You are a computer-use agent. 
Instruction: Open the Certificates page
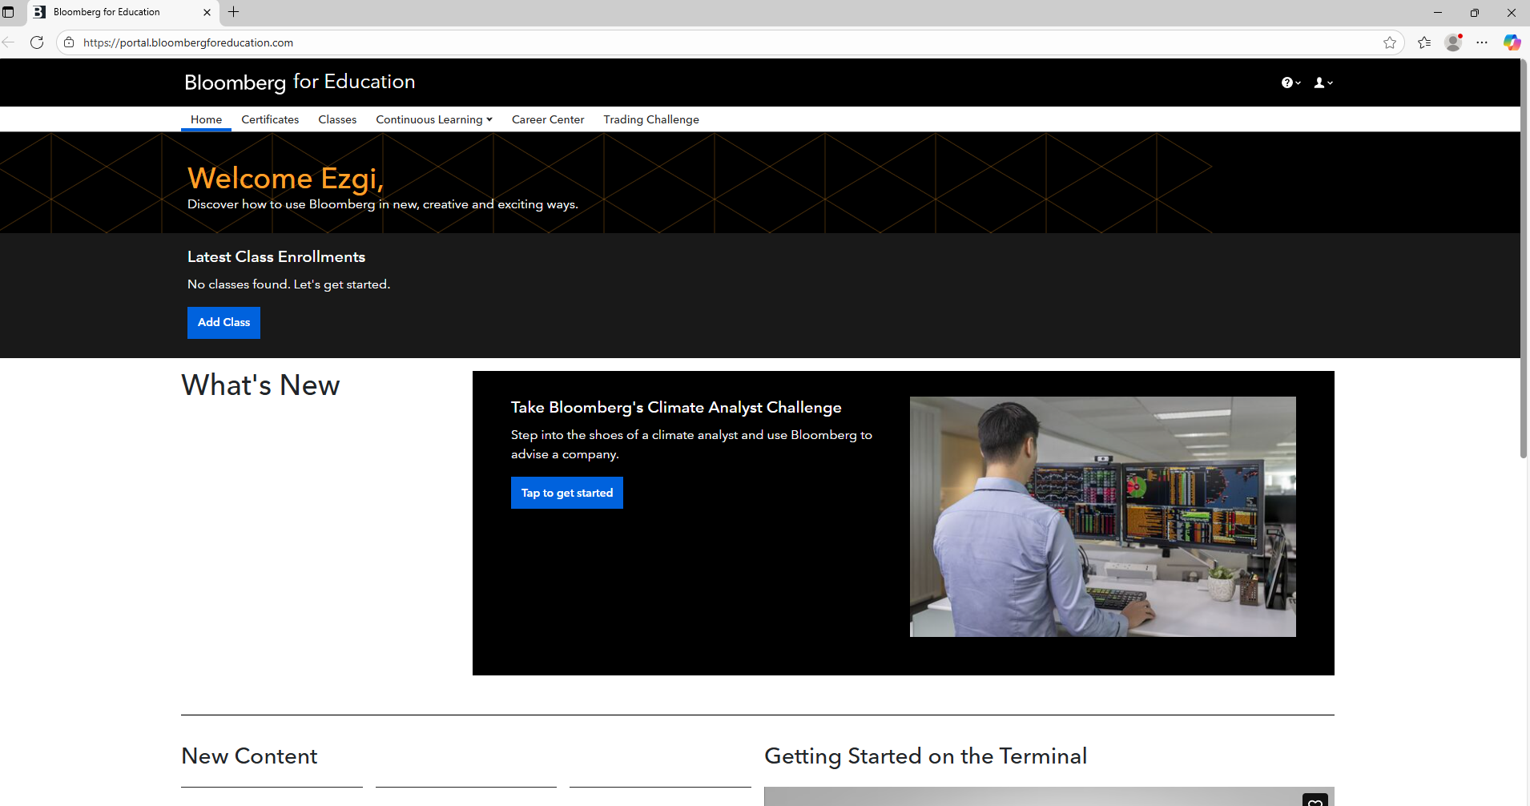(x=270, y=119)
